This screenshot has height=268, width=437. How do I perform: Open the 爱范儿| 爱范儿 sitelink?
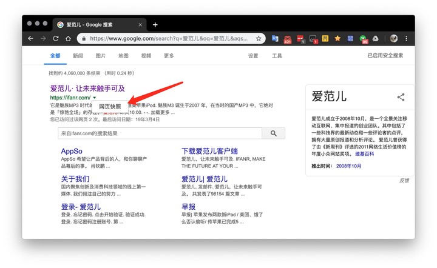click(x=205, y=179)
